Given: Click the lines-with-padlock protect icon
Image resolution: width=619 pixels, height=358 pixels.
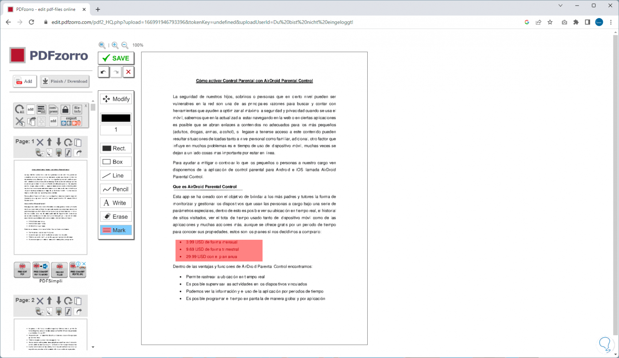Looking at the screenshot, I should click(41, 109).
